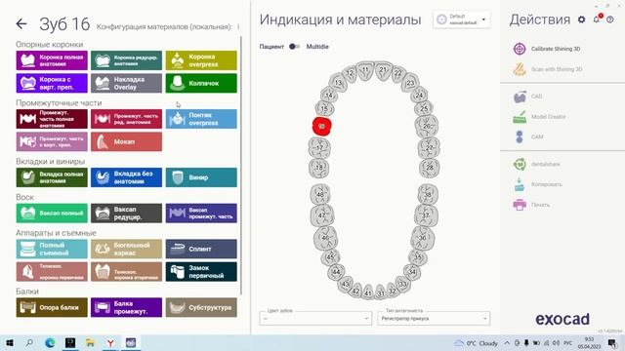Screen dimensions: 625x351
Task: Select tooth 36 on the dental chart
Action: click(x=422, y=238)
